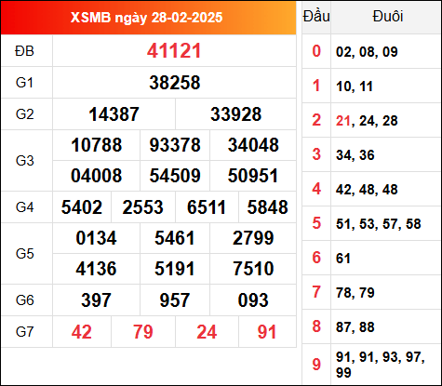442x386 pixels.
Task: Select G4 number 6511
Action: [x=207, y=207]
